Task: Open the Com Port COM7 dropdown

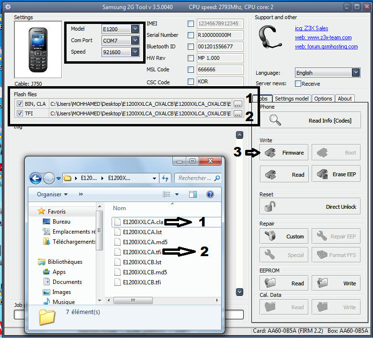Action: pyautogui.click(x=135, y=40)
